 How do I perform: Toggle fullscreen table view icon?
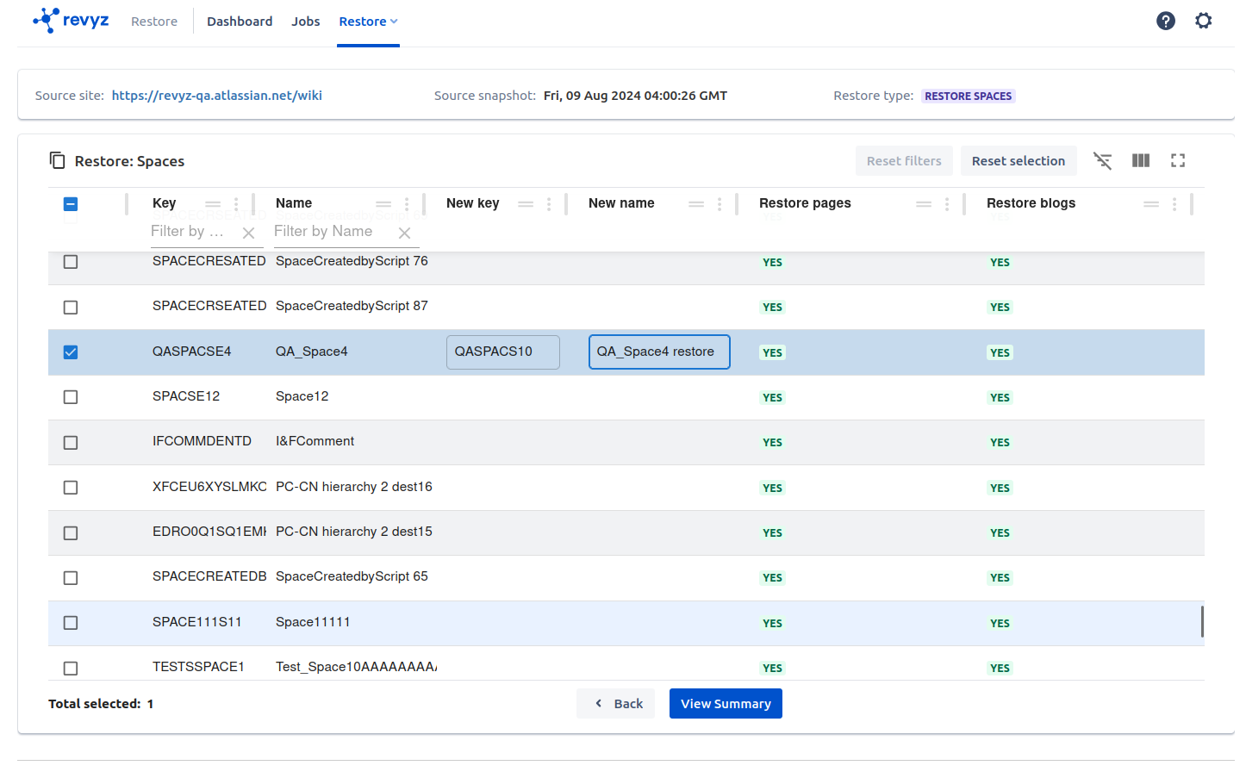click(x=1177, y=161)
